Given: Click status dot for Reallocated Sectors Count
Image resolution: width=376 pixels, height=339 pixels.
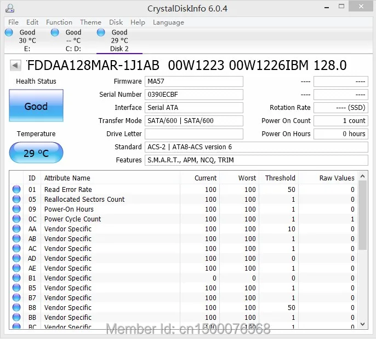Looking at the screenshot, I should [x=16, y=199].
